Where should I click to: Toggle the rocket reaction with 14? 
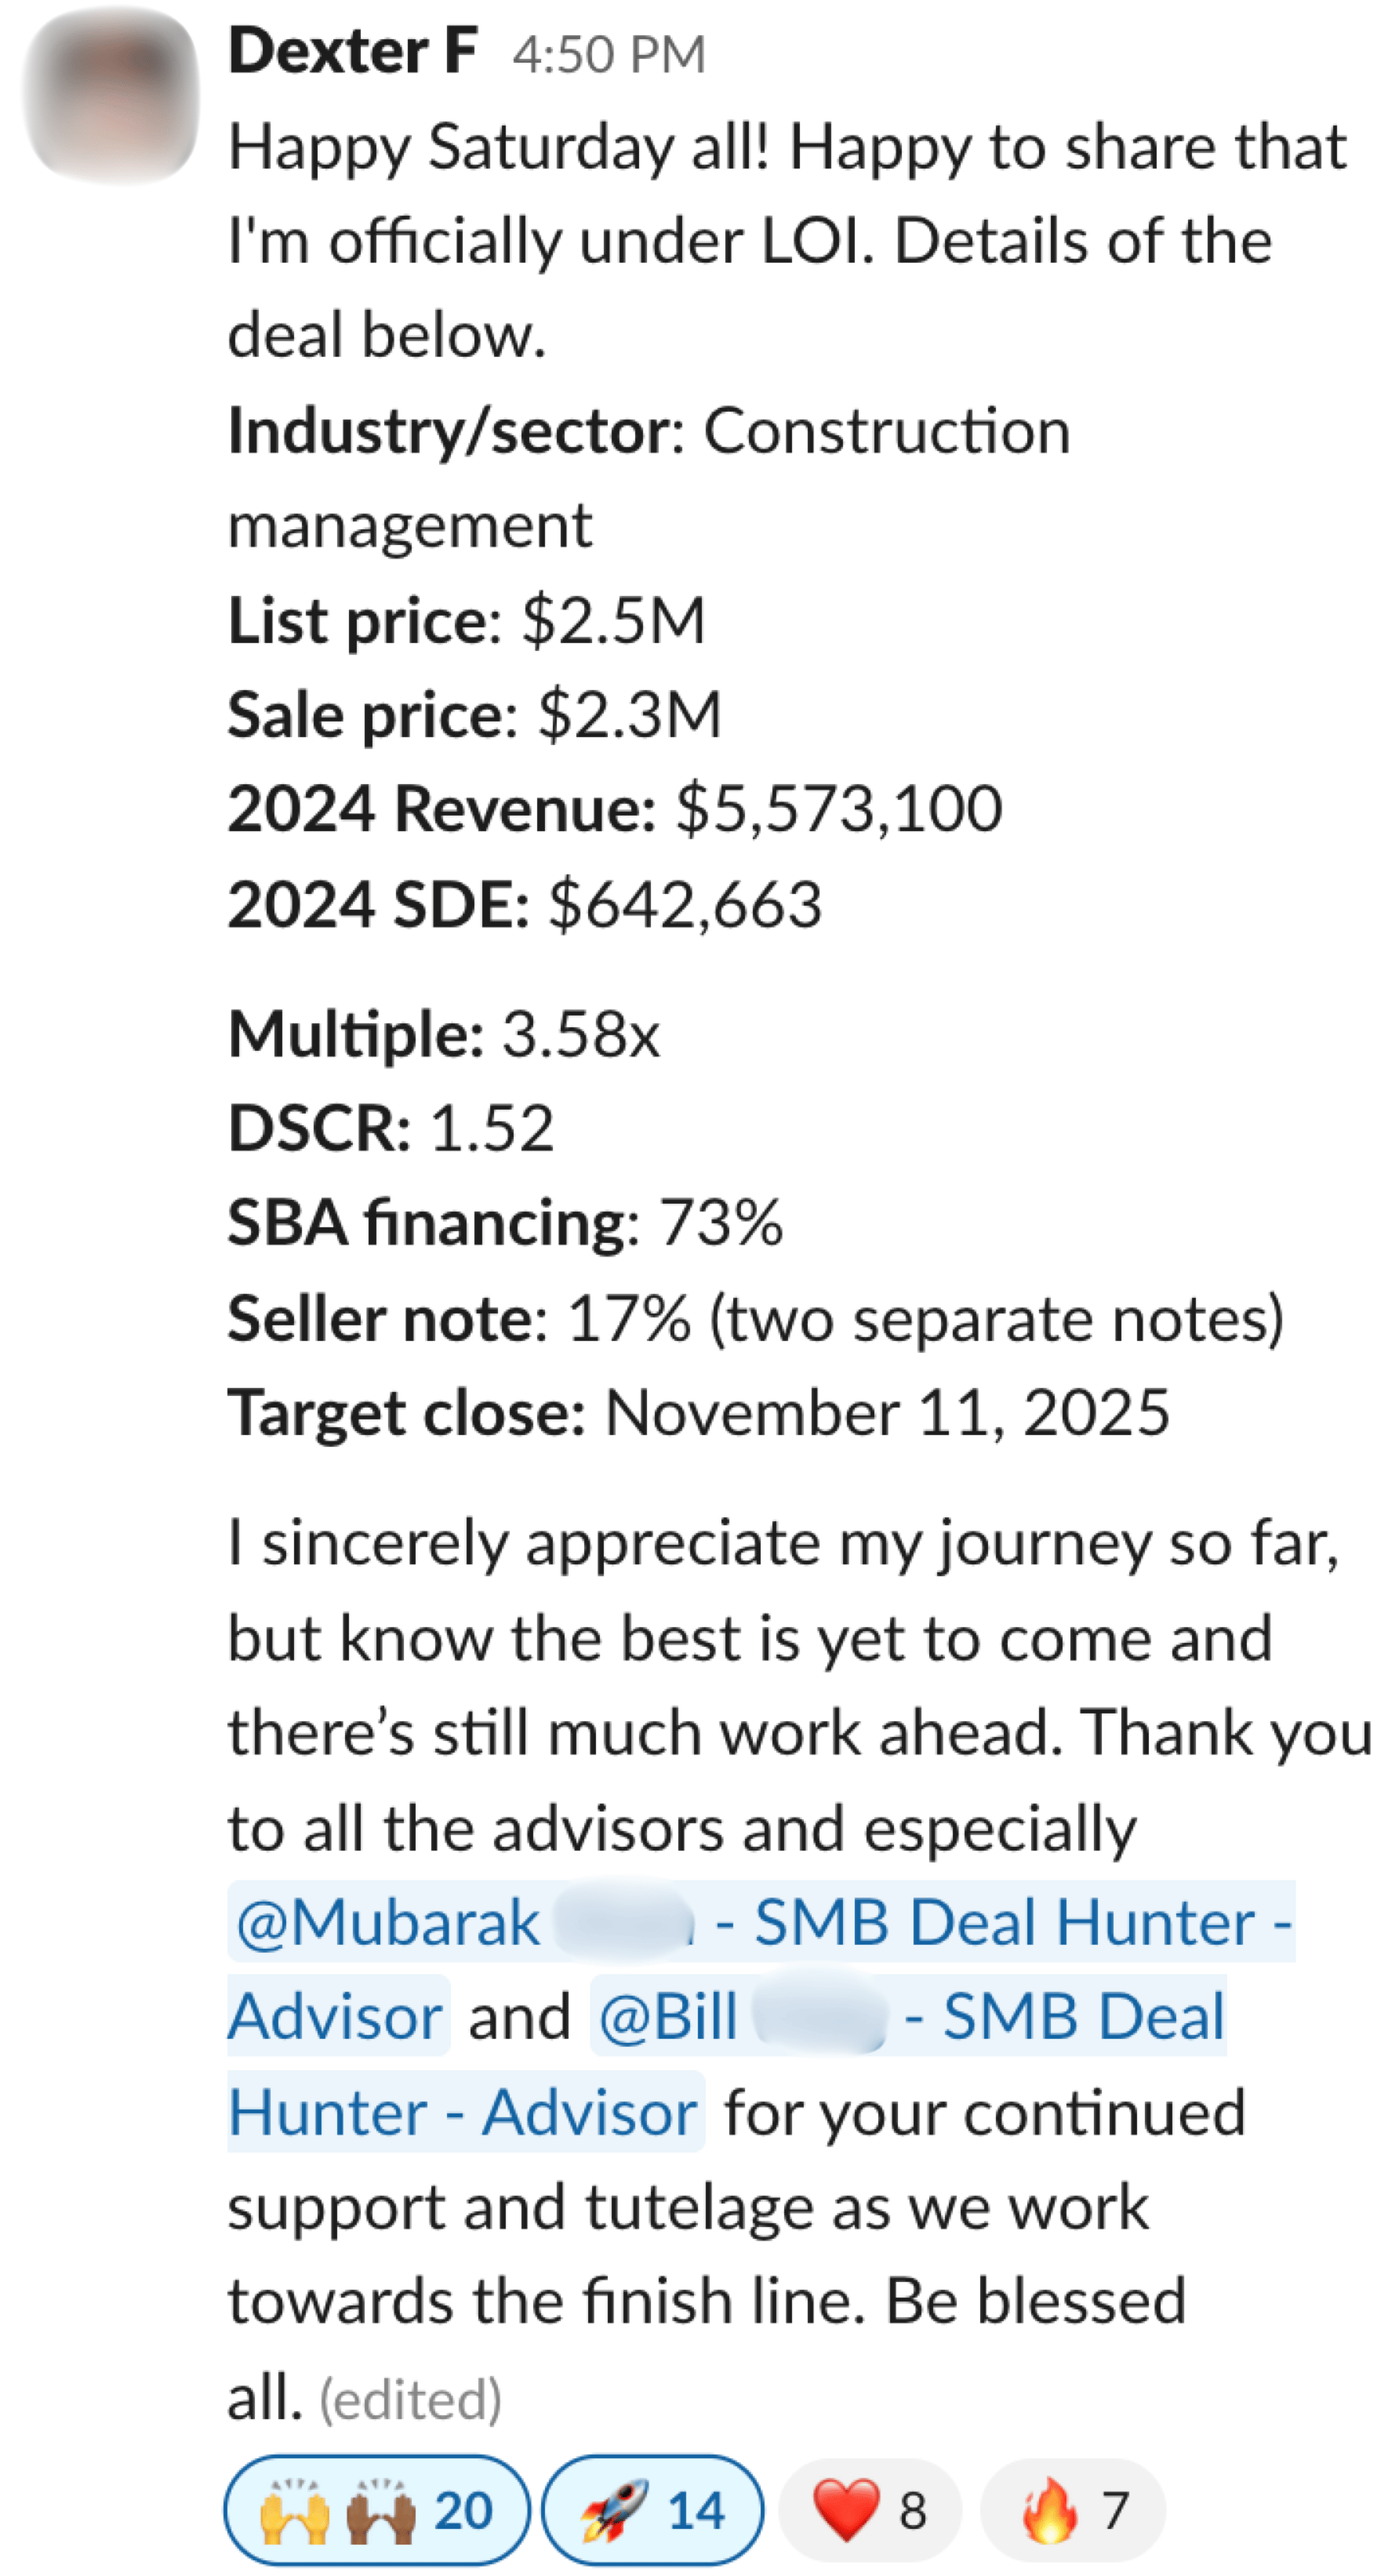pos(652,2510)
